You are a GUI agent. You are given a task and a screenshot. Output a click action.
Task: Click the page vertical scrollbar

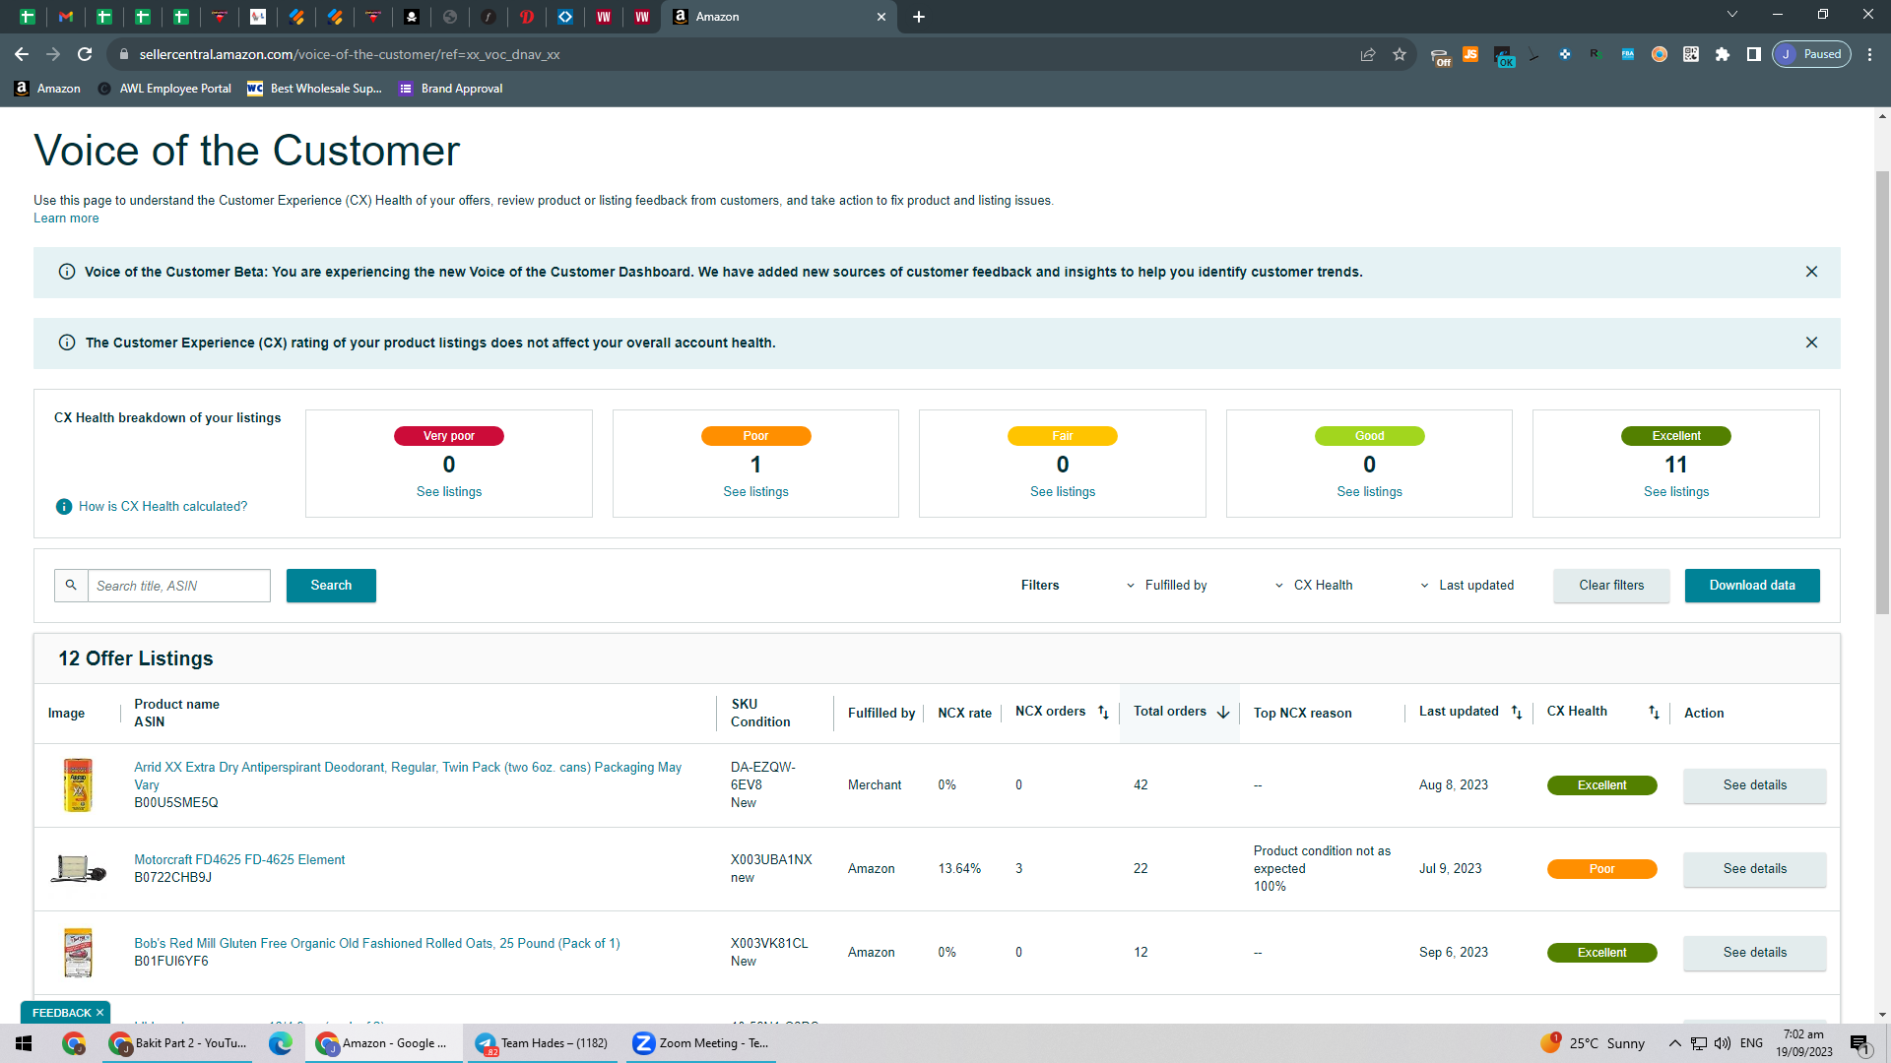coord(1882,394)
